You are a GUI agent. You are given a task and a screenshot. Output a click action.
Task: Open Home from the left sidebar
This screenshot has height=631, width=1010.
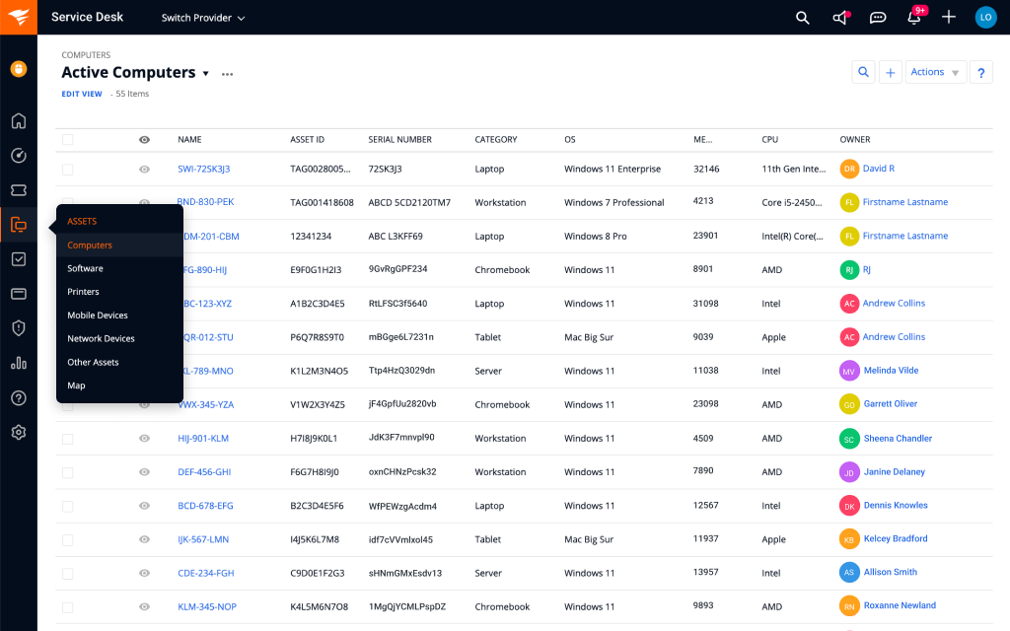pyautogui.click(x=19, y=121)
